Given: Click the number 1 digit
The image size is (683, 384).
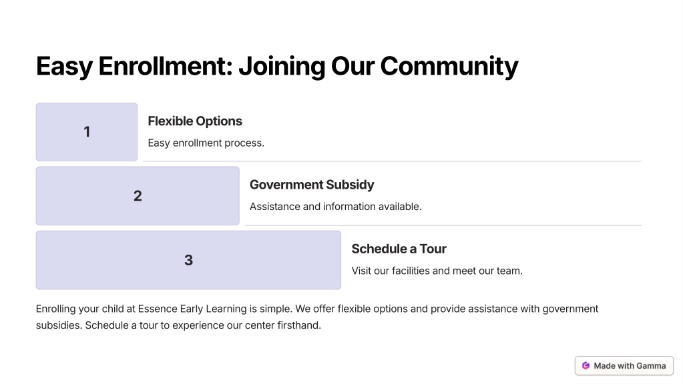Looking at the screenshot, I should (x=87, y=132).
